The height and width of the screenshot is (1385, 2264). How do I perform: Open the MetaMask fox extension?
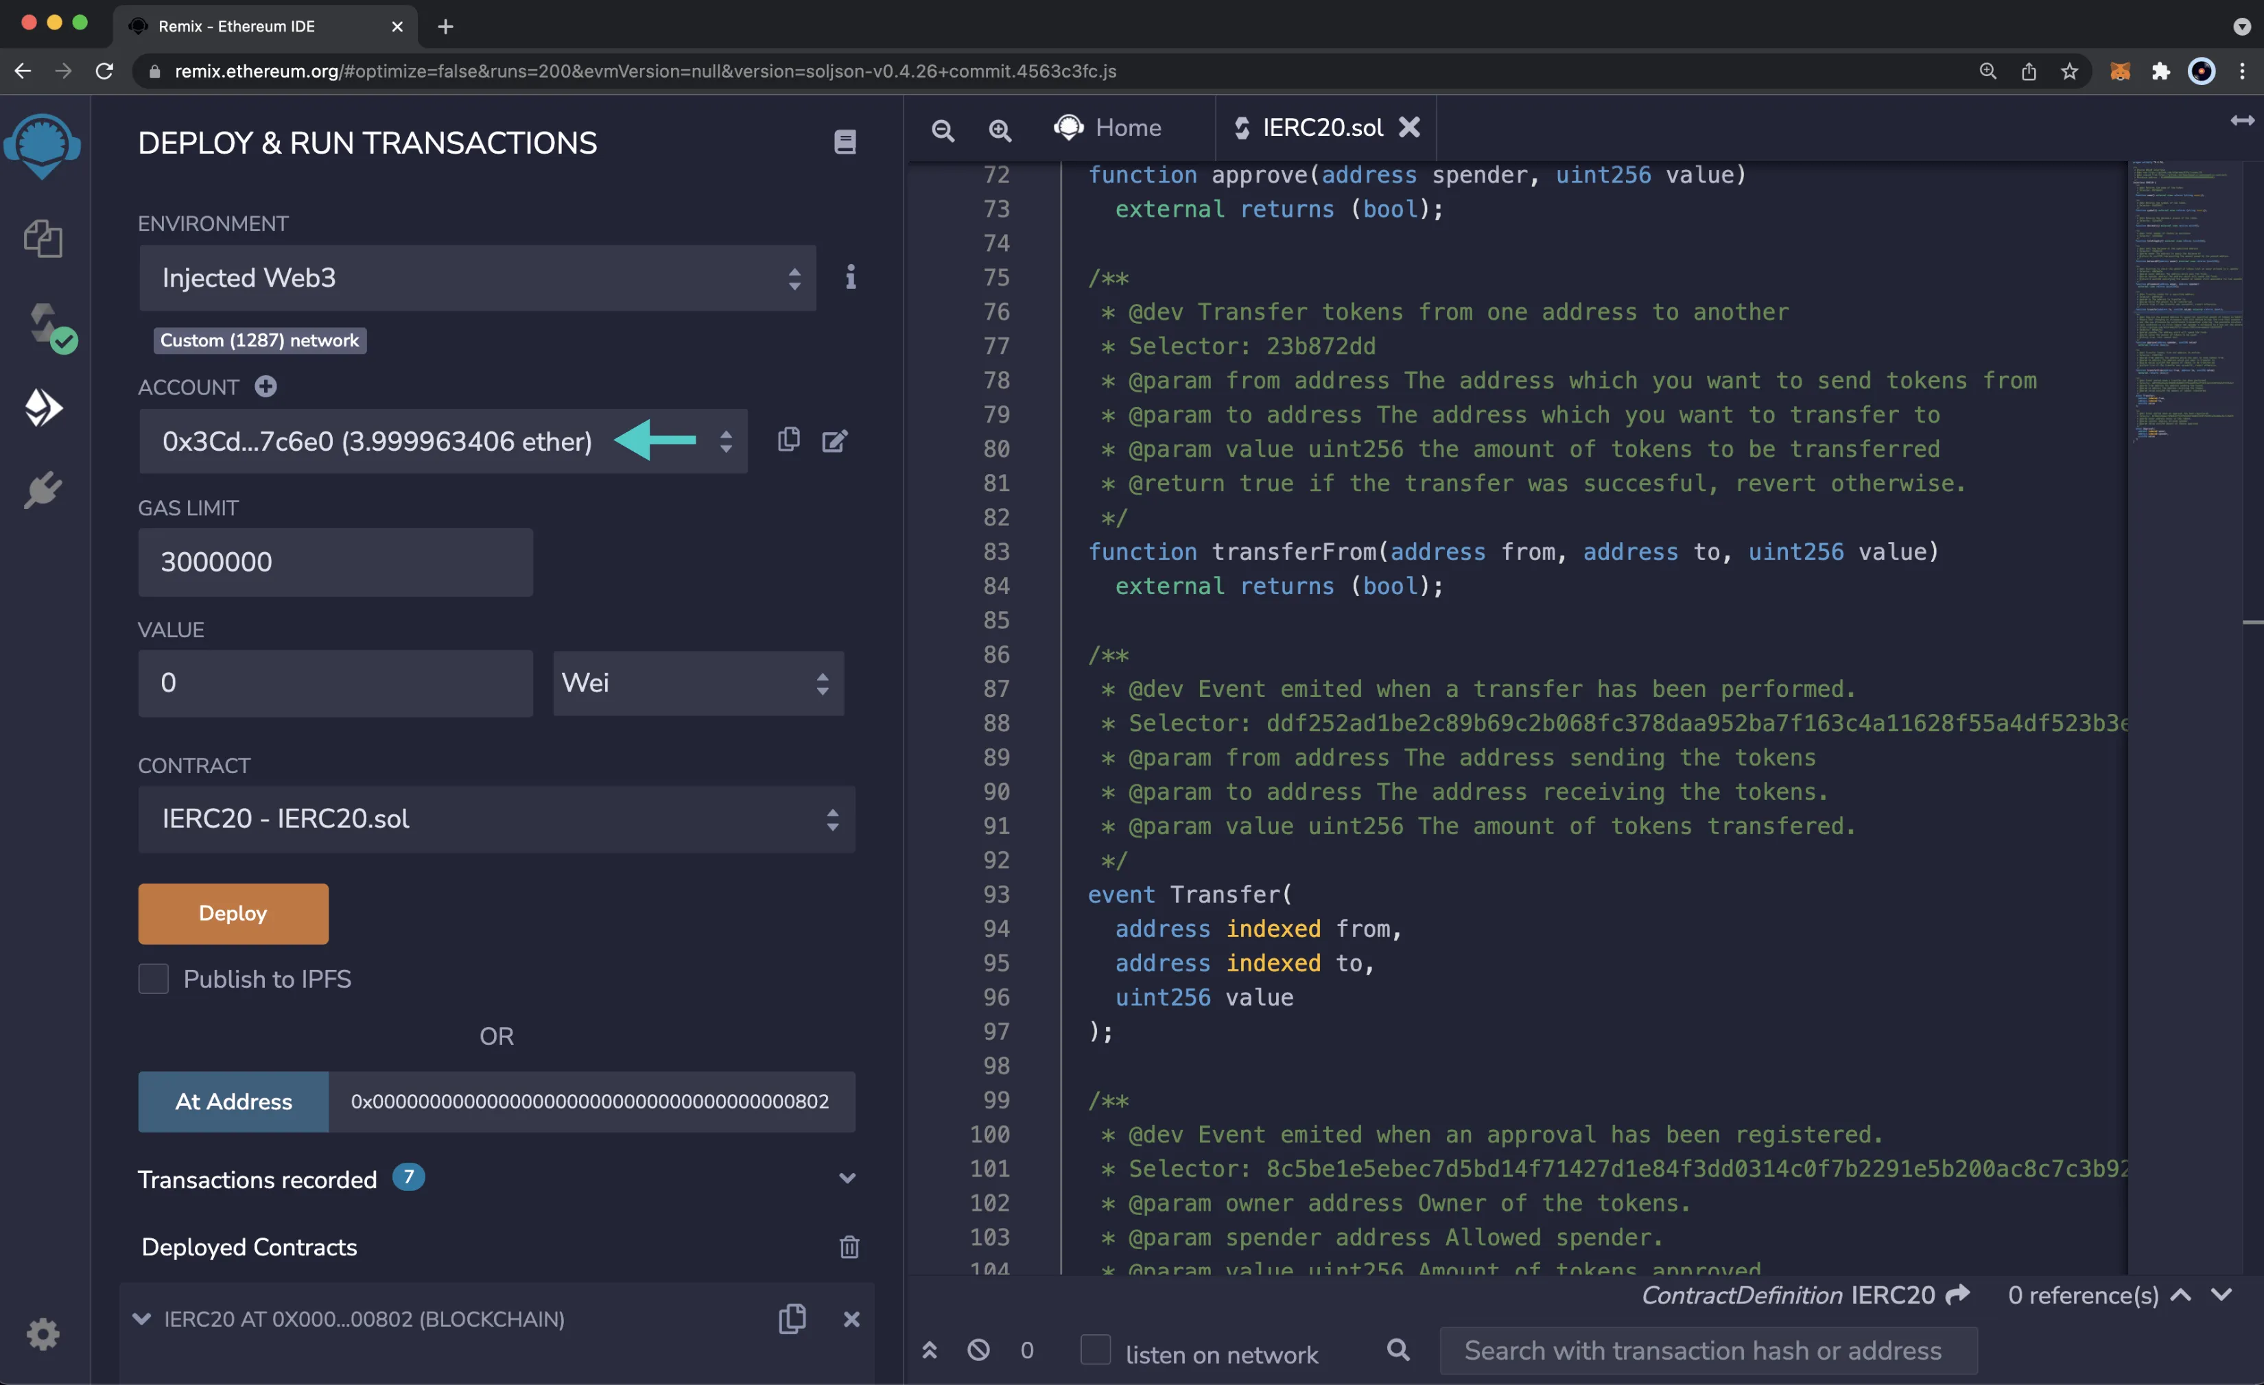pyautogui.click(x=2120, y=71)
